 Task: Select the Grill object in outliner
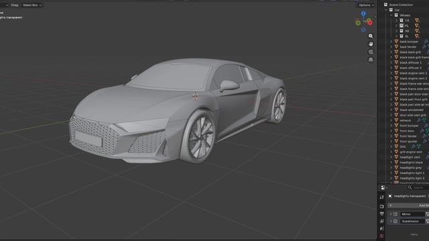coord(403,147)
